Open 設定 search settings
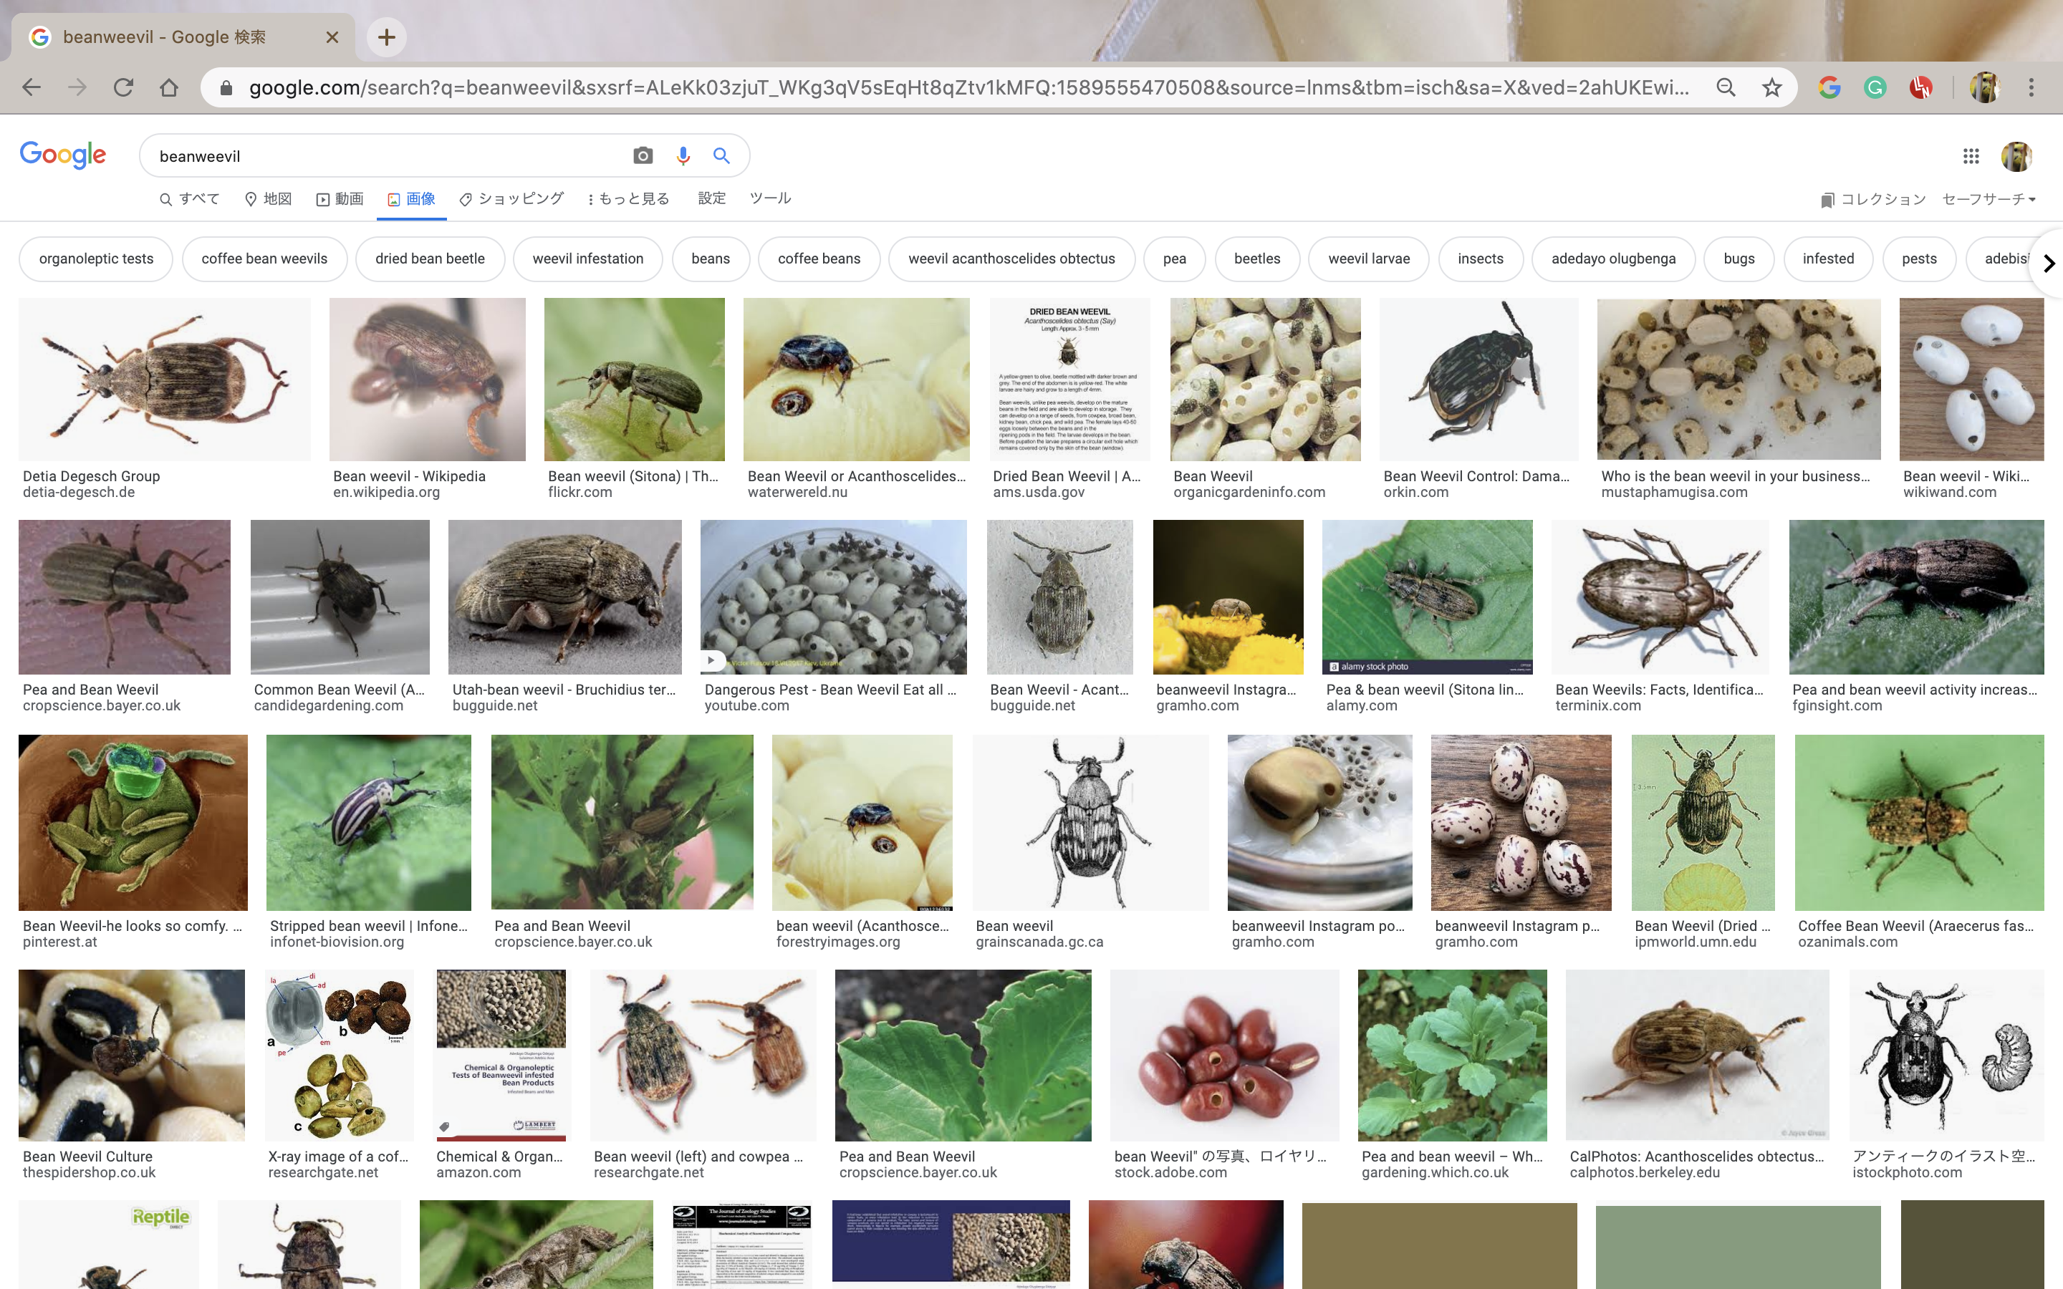This screenshot has width=2063, height=1289. tap(712, 198)
